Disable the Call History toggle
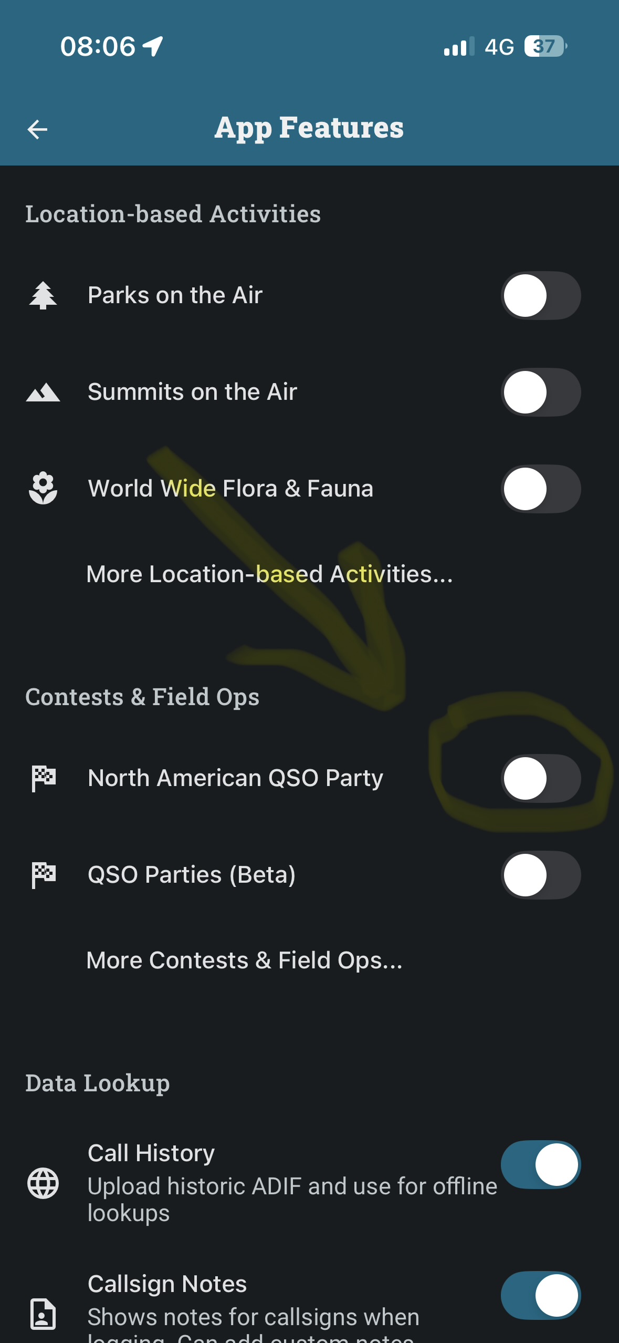Viewport: 619px width, 1343px height. coord(541,1164)
